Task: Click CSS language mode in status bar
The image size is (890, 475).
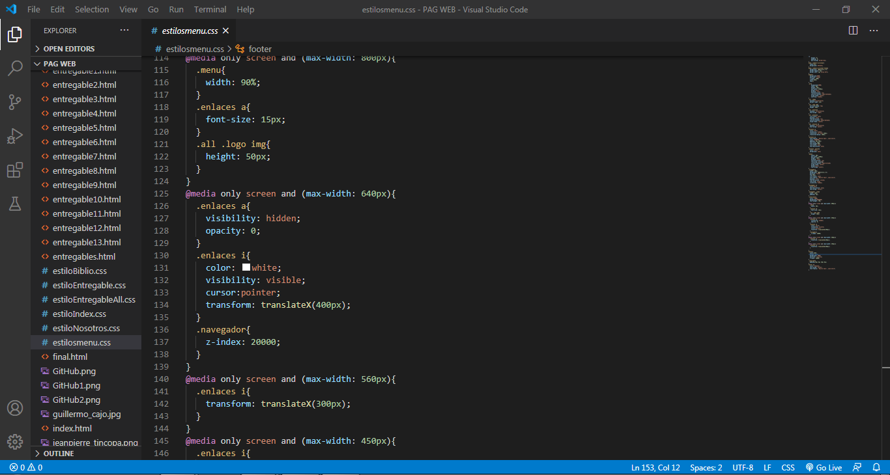Action: (788, 467)
